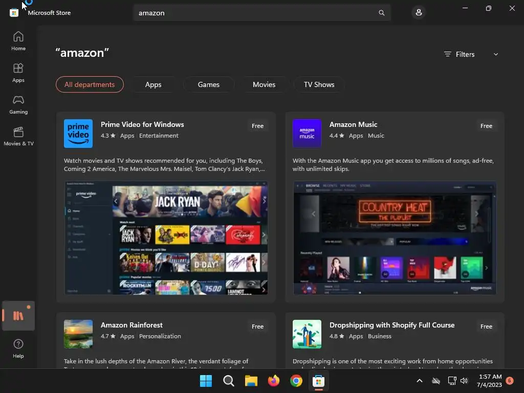Viewport: 524px width, 393px height.
Task: Select the TV Shows department filter
Action: click(x=319, y=84)
